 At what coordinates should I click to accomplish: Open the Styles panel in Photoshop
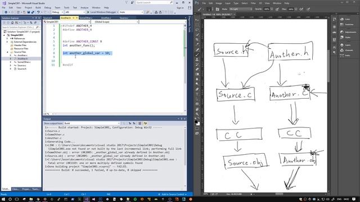pos(345,38)
